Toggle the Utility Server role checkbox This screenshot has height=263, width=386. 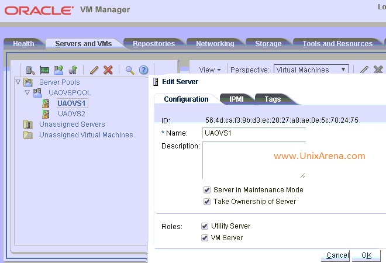coord(205,226)
